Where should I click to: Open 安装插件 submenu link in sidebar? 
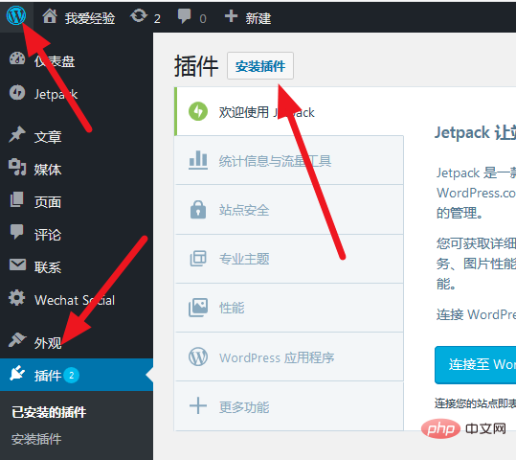36,439
